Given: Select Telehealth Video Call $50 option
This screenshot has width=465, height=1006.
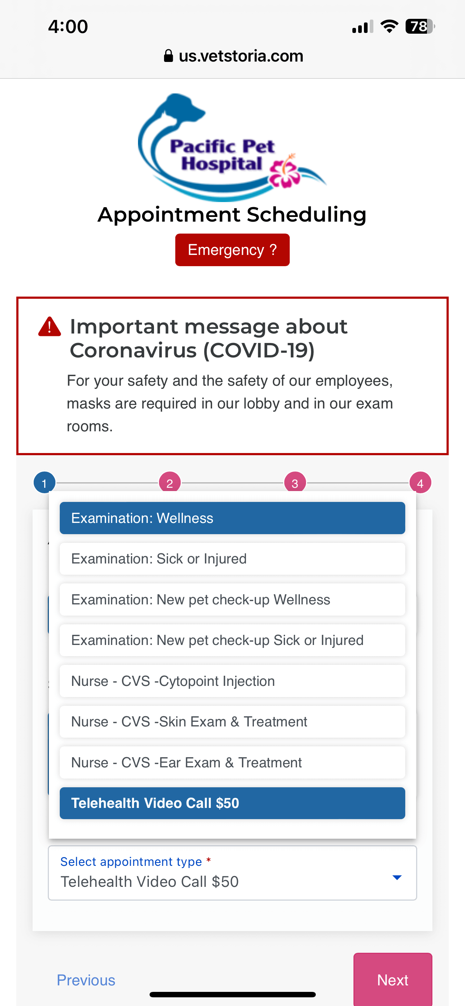Looking at the screenshot, I should click(232, 803).
